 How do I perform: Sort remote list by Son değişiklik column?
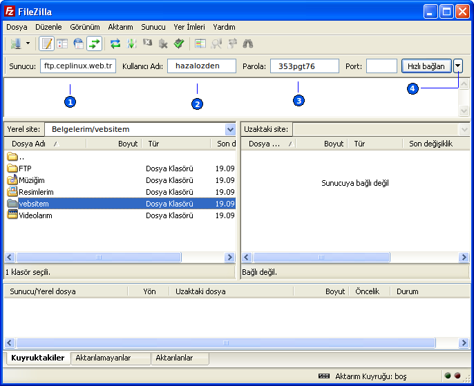(436, 144)
